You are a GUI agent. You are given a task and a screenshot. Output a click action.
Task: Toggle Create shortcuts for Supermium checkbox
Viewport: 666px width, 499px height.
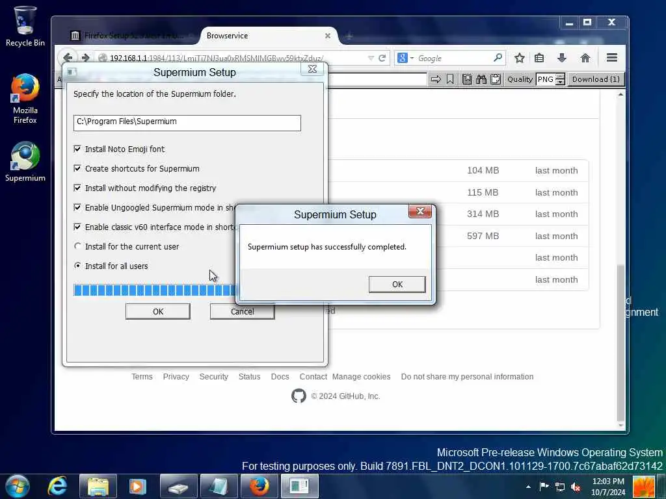(77, 168)
